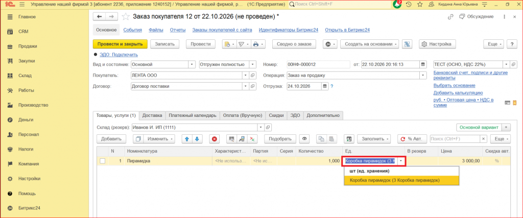This screenshot has height=218, width=523.
Task: Expand the Основной order type dropdown
Action: click(x=192, y=64)
